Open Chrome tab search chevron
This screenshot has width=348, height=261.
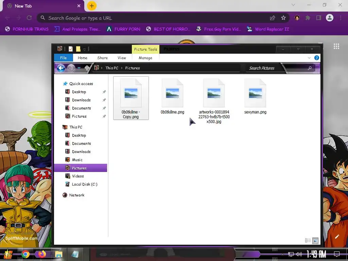(293, 5)
